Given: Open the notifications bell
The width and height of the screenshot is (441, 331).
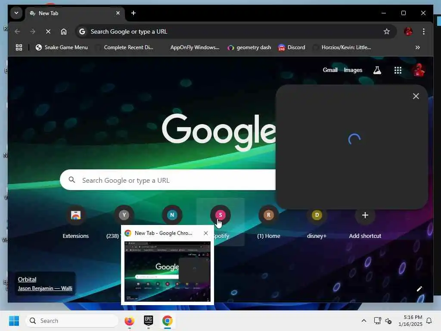Looking at the screenshot, I should pyautogui.click(x=429, y=321).
